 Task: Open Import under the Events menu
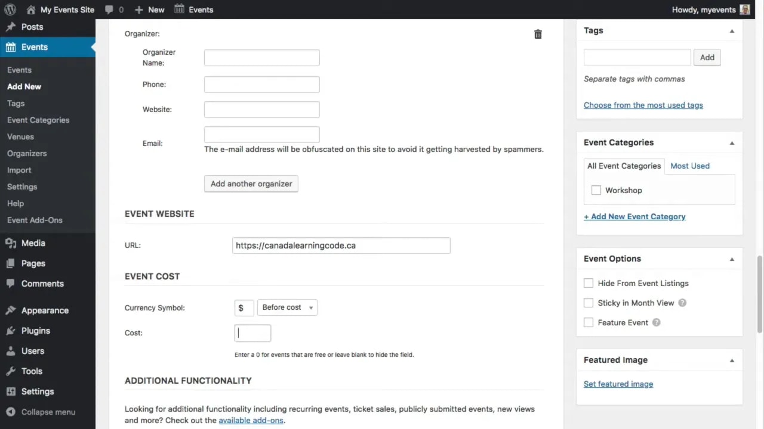click(x=19, y=170)
